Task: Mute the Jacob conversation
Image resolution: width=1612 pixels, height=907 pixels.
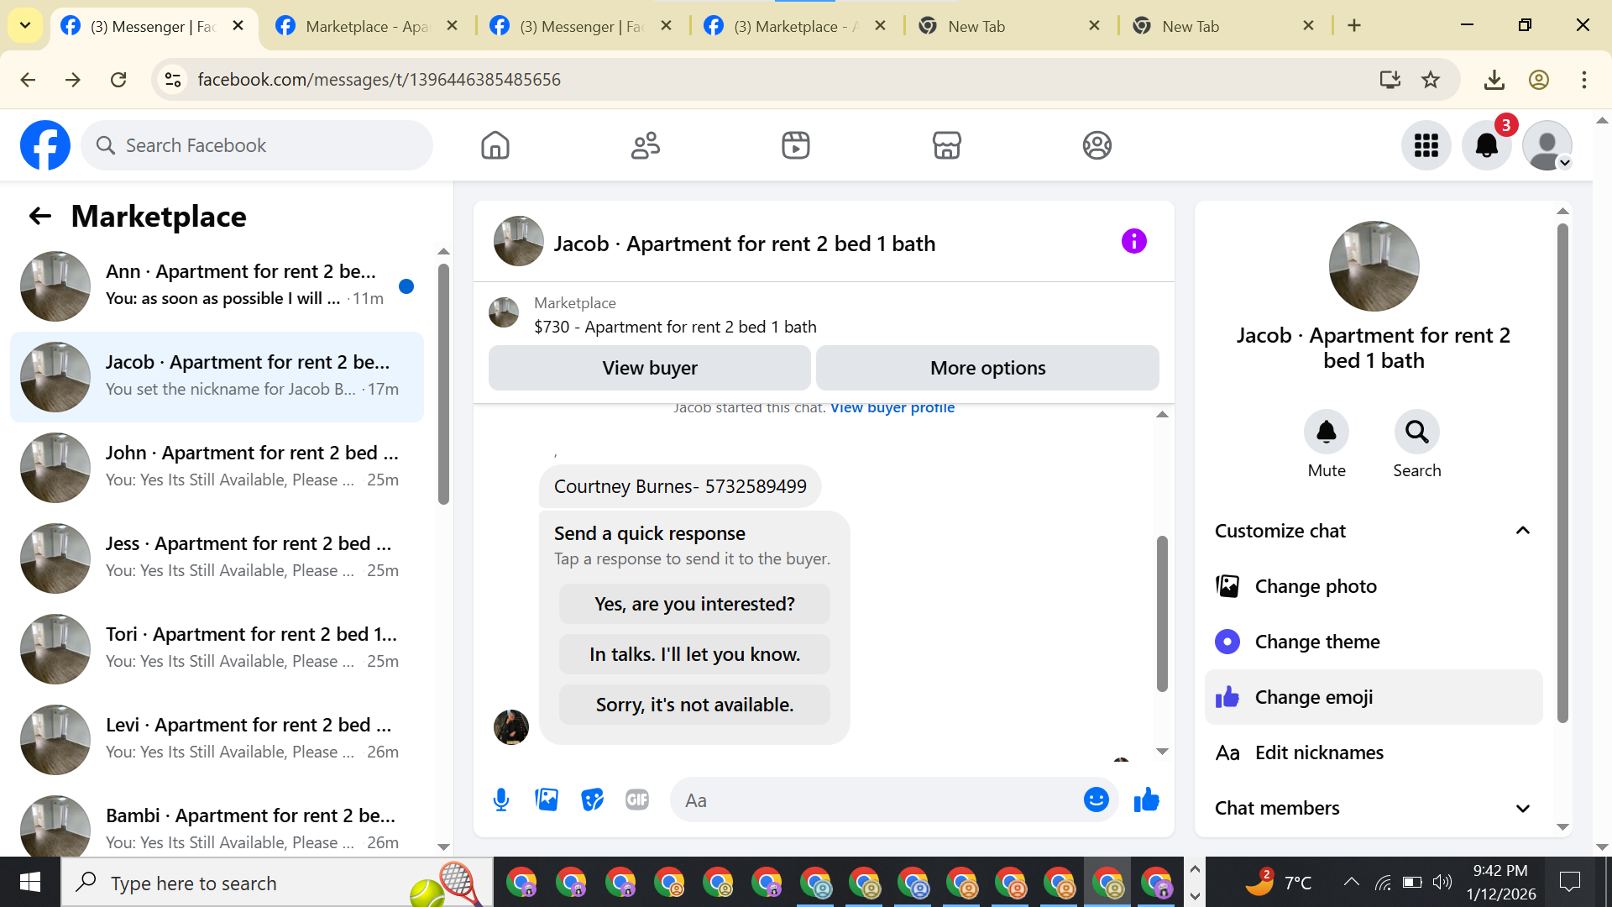Action: coord(1326,433)
